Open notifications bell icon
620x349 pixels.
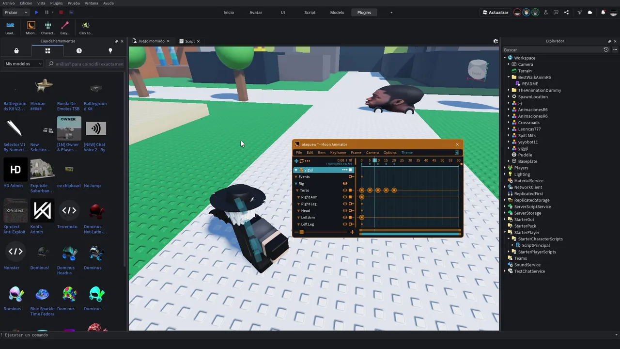603,12
